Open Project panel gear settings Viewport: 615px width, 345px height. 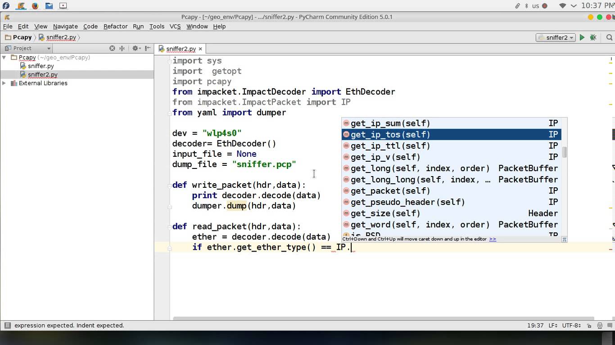tap(136, 48)
